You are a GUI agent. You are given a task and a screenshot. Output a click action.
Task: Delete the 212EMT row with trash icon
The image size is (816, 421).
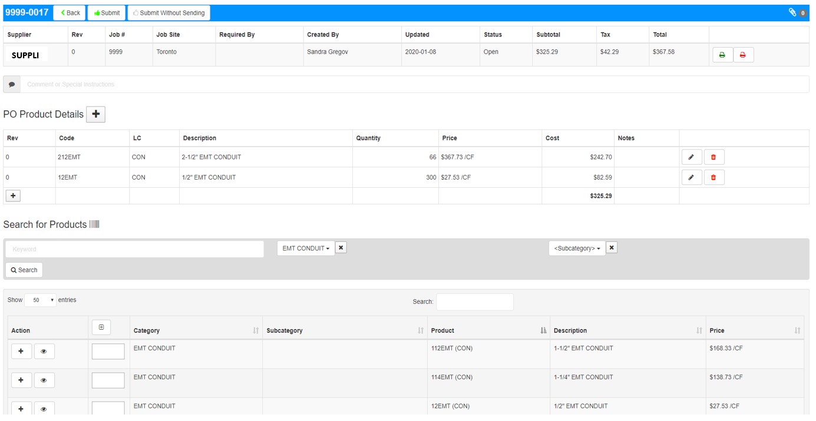[713, 157]
